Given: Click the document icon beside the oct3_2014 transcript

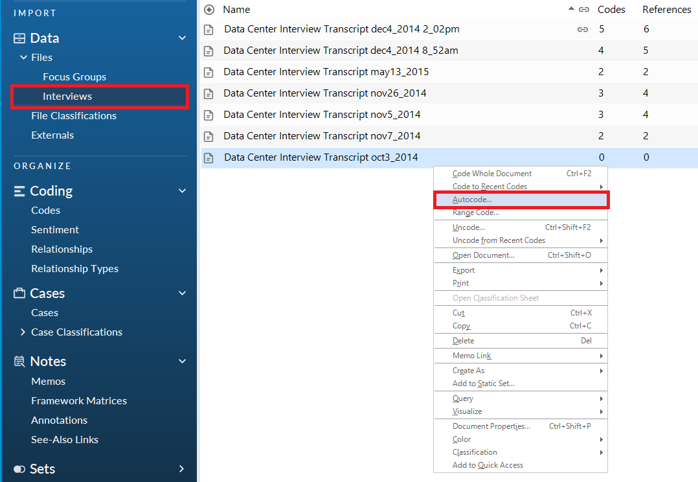Looking at the screenshot, I should 208,157.
